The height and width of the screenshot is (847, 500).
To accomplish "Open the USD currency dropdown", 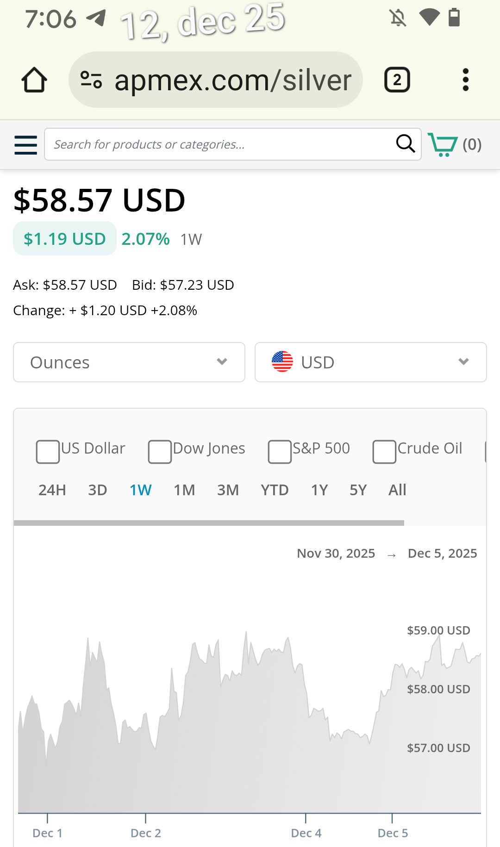I will pos(370,362).
